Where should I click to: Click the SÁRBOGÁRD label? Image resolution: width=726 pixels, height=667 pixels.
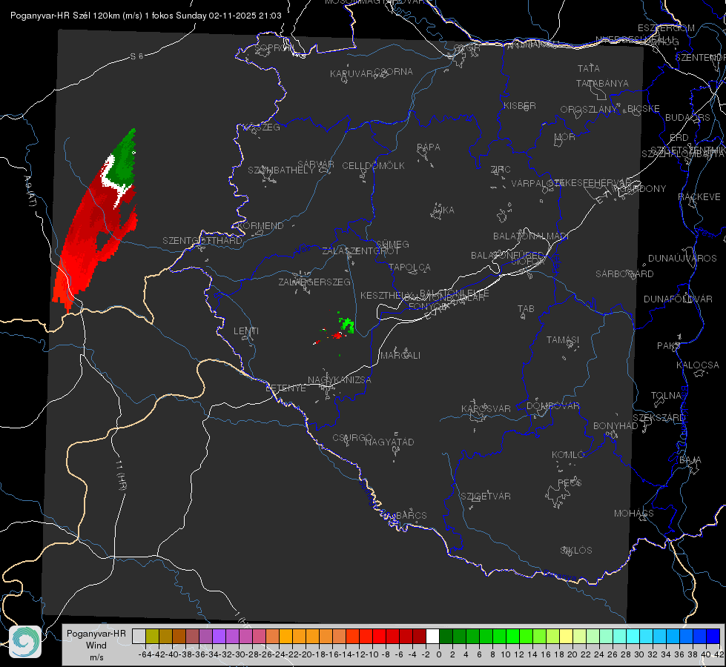624,274
